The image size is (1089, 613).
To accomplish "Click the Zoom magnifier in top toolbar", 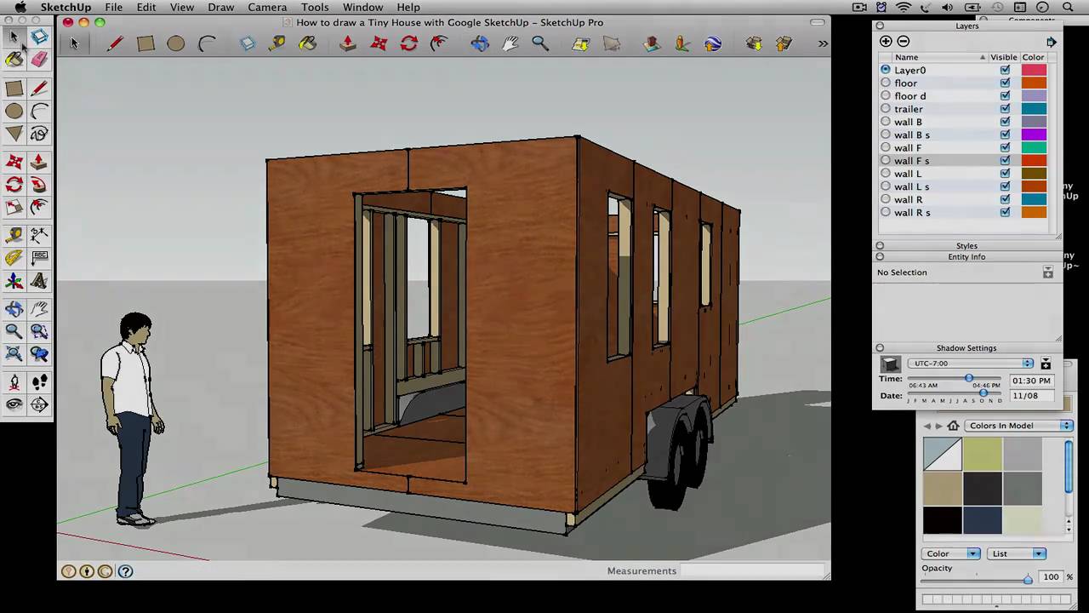I will [540, 43].
